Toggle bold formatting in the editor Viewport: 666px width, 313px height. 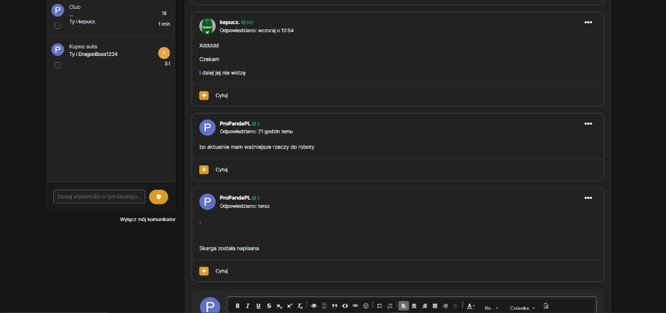[x=238, y=306]
